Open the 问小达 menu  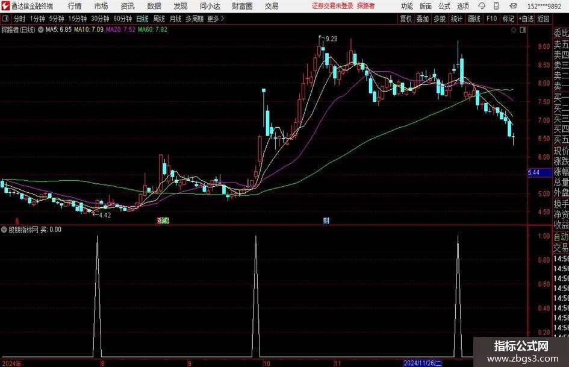(x=210, y=6)
